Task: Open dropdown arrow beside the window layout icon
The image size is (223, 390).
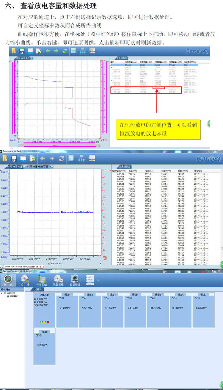Action: coord(76,159)
